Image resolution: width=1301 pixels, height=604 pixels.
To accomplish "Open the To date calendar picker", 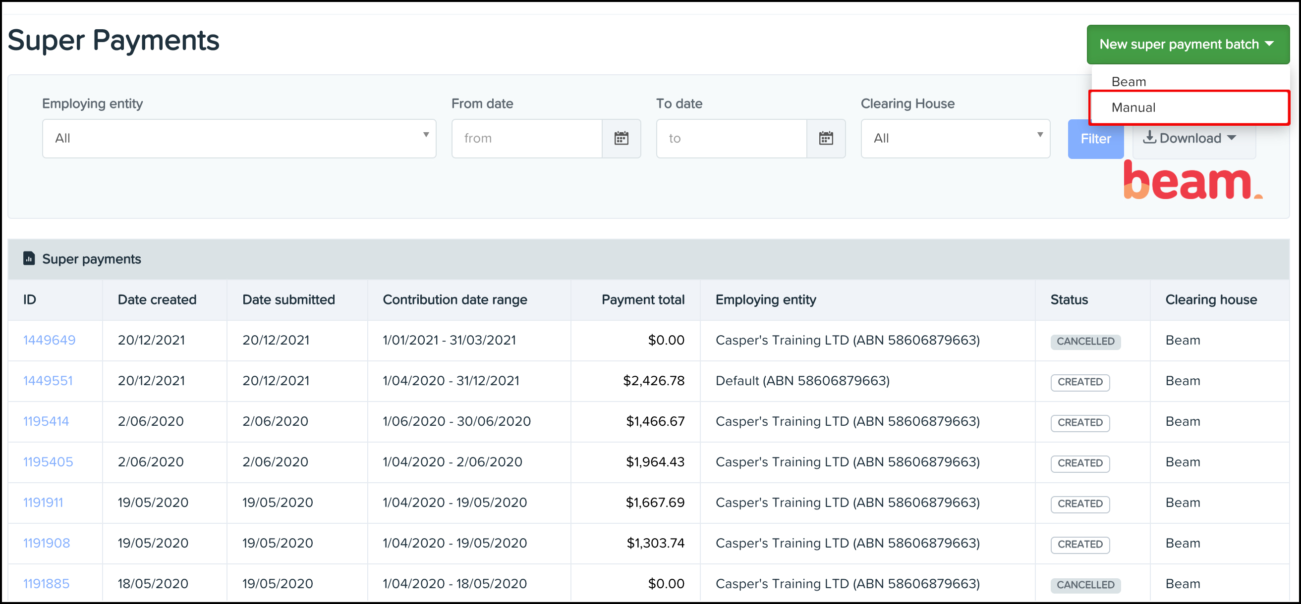I will coord(826,138).
